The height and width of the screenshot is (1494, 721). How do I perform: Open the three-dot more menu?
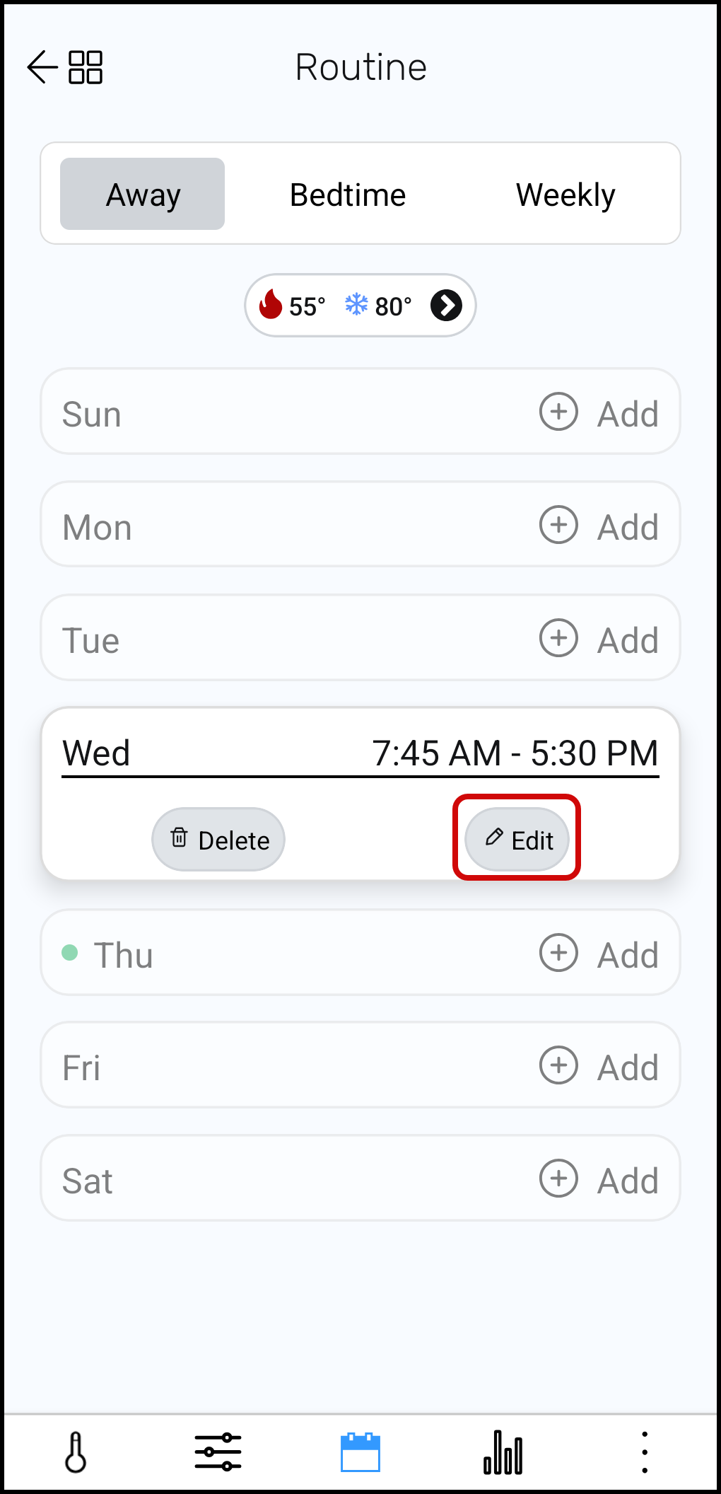[x=644, y=1452]
